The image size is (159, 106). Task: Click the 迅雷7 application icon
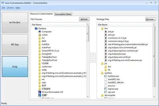39,95
